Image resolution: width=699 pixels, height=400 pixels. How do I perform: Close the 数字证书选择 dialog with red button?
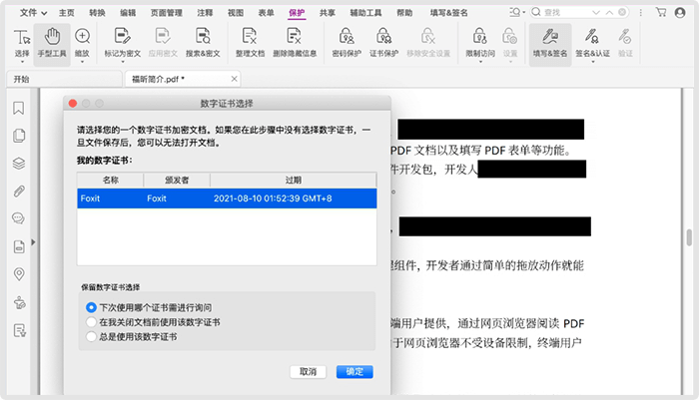point(73,104)
